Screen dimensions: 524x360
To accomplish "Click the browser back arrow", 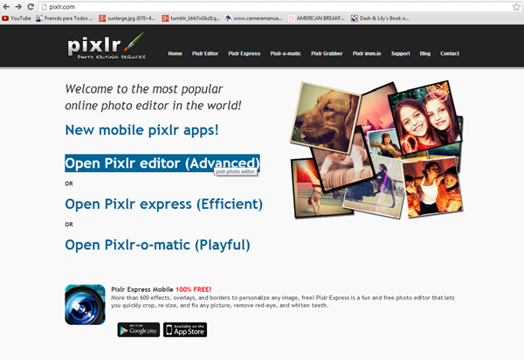I will pyautogui.click(x=7, y=6).
